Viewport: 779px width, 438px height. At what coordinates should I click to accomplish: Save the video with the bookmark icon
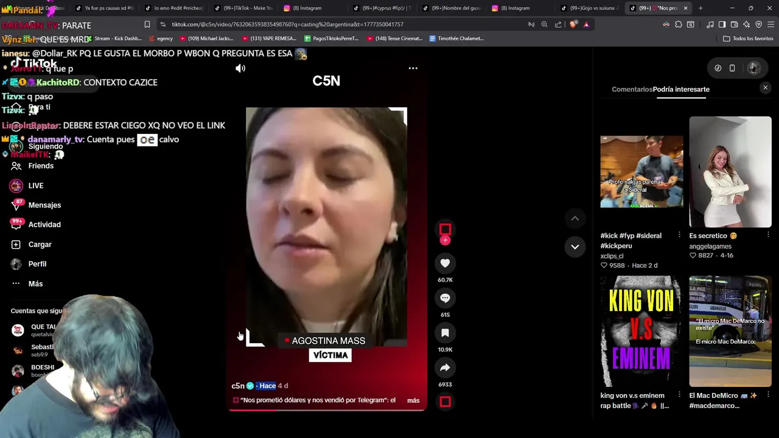[445, 333]
